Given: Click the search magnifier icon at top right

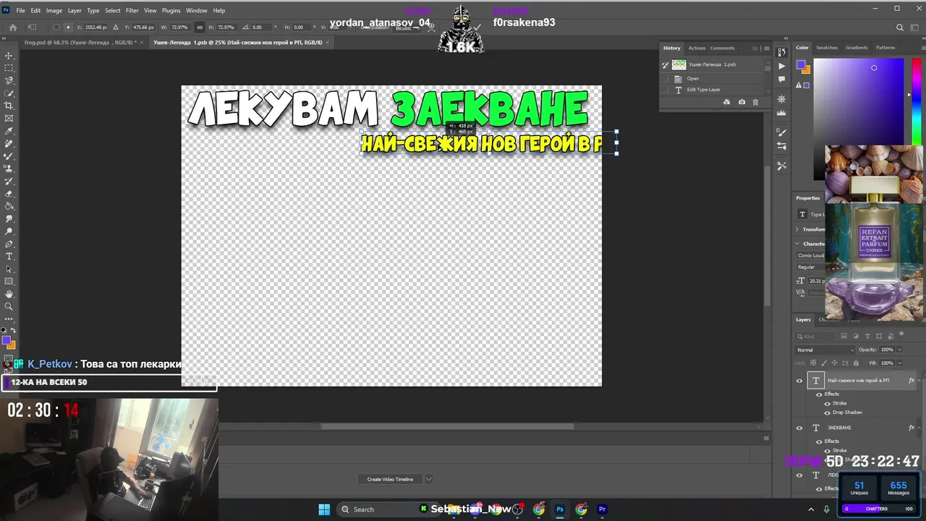Looking at the screenshot, I should coord(900,27).
